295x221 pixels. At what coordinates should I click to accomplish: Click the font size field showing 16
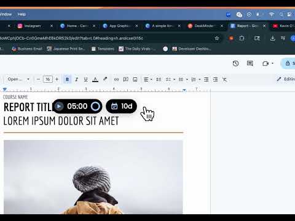pos(48,79)
